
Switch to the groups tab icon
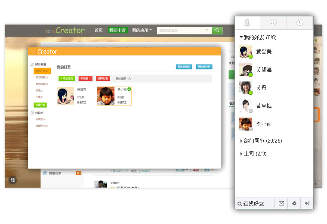[273, 23]
